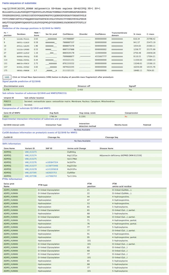The image size is (169, 275).
Task: Click the Adiponectin deficiency disease name
Action: pyautogui.click(x=121, y=155)
